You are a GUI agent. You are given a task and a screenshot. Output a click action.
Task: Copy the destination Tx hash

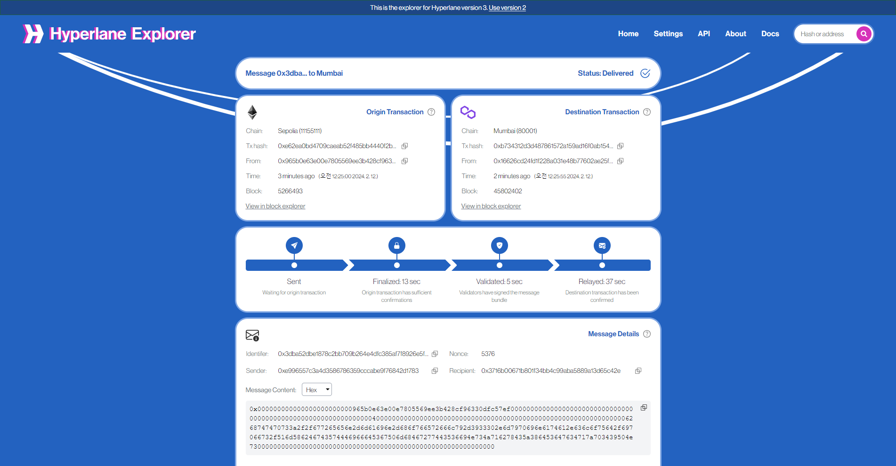[x=620, y=146]
